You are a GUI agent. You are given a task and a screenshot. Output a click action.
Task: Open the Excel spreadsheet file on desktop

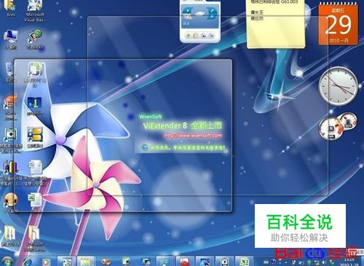coord(36,202)
